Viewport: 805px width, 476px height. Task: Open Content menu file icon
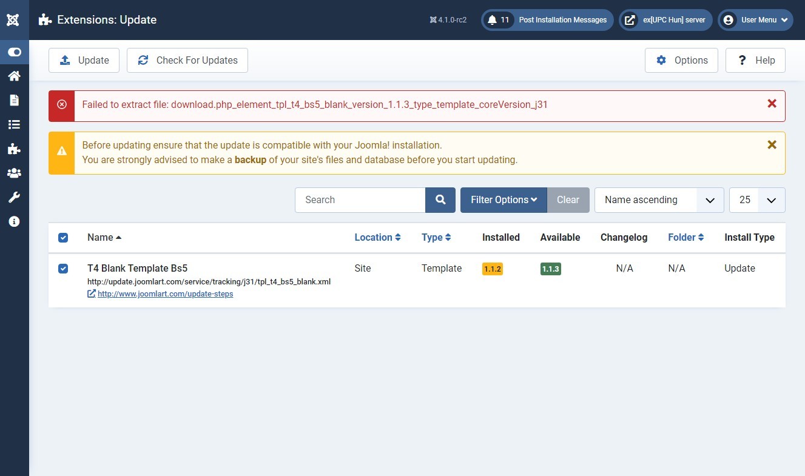pos(14,100)
